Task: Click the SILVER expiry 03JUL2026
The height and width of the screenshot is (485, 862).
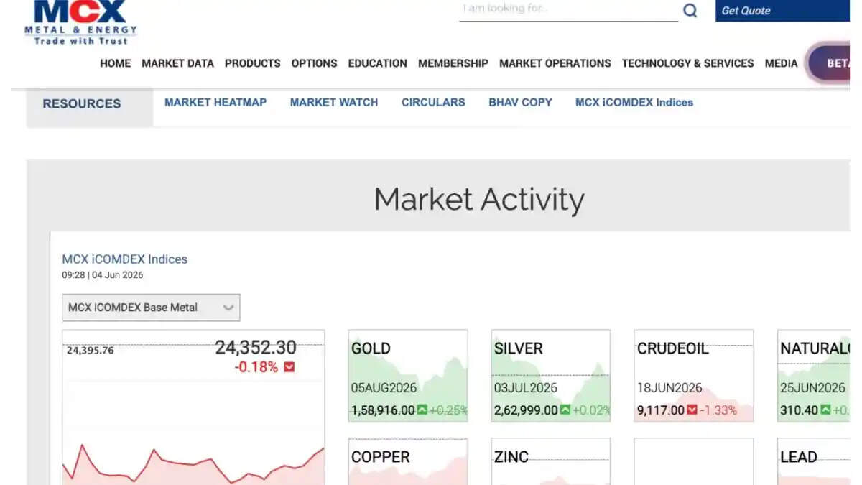Action: (526, 388)
